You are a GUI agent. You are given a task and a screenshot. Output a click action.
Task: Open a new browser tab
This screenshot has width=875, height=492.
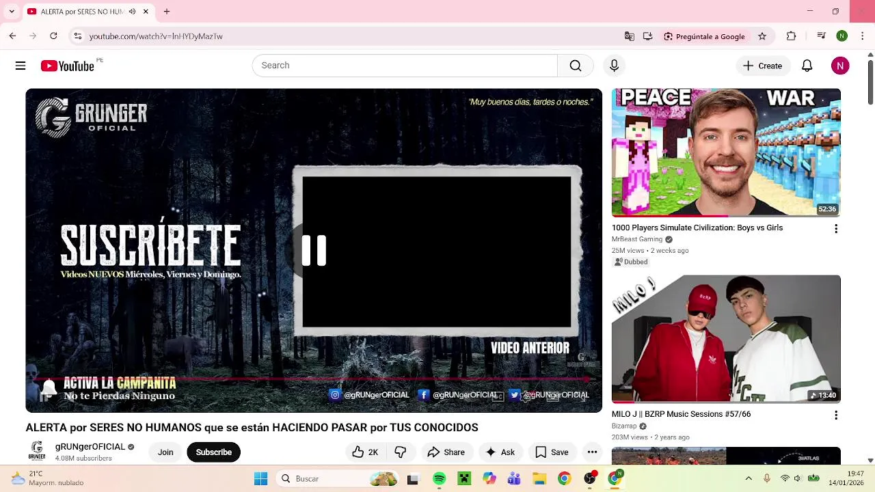pyautogui.click(x=166, y=12)
